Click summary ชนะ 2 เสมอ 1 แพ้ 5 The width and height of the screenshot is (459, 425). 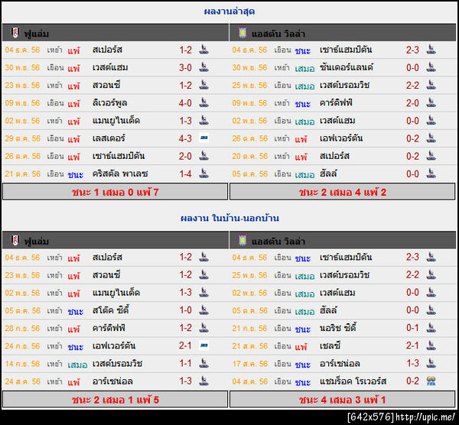coord(115,400)
